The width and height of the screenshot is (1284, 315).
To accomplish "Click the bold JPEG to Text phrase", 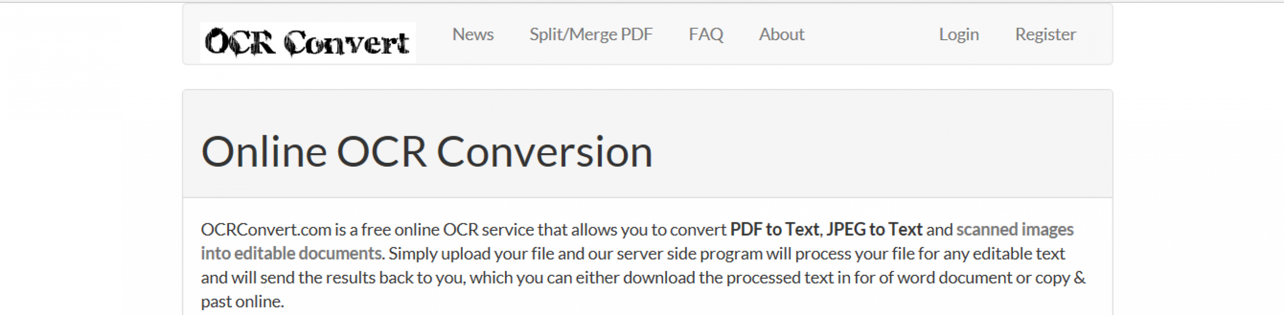I will 874,229.
